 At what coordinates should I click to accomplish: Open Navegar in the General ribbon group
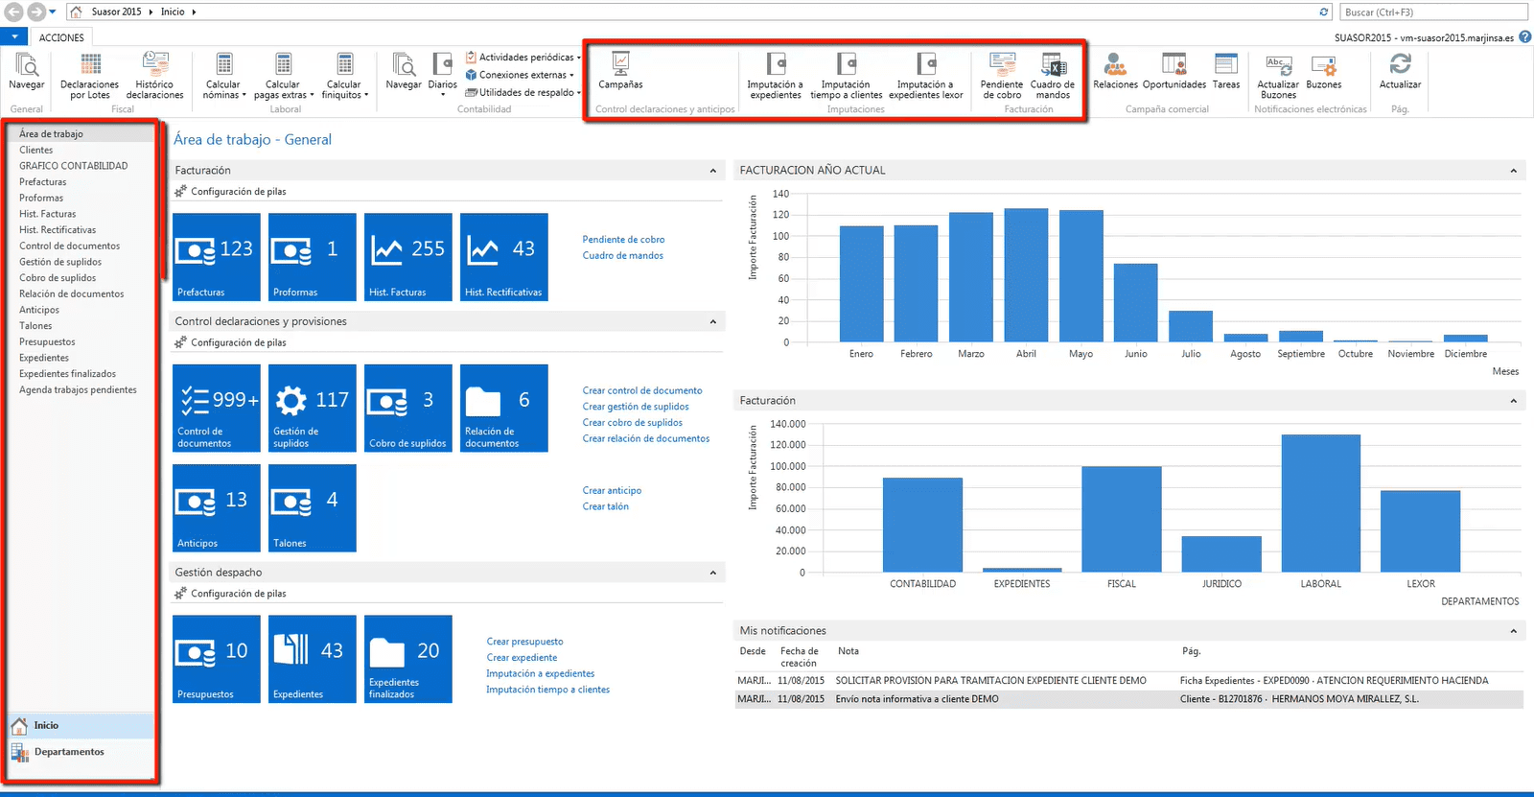[x=26, y=72]
